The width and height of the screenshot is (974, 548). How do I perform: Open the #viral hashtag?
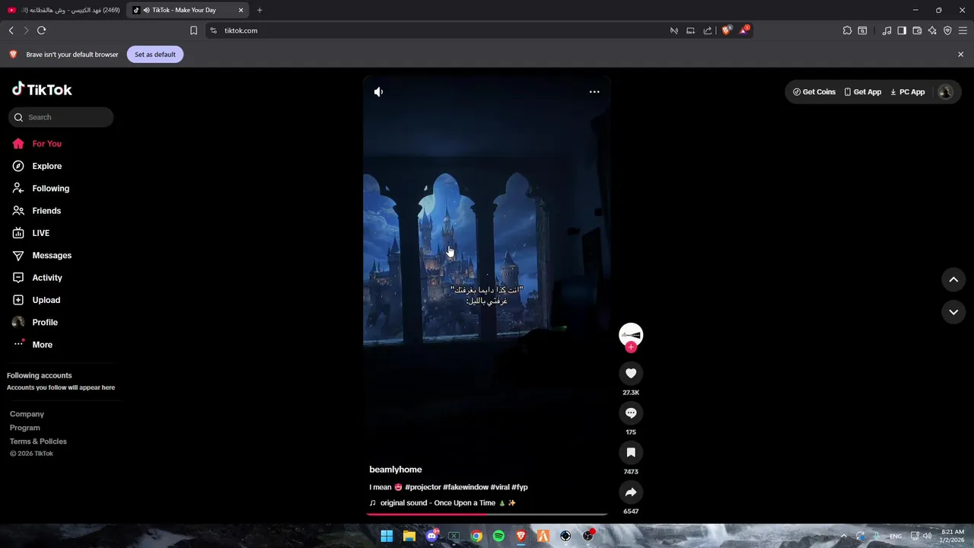tap(500, 487)
